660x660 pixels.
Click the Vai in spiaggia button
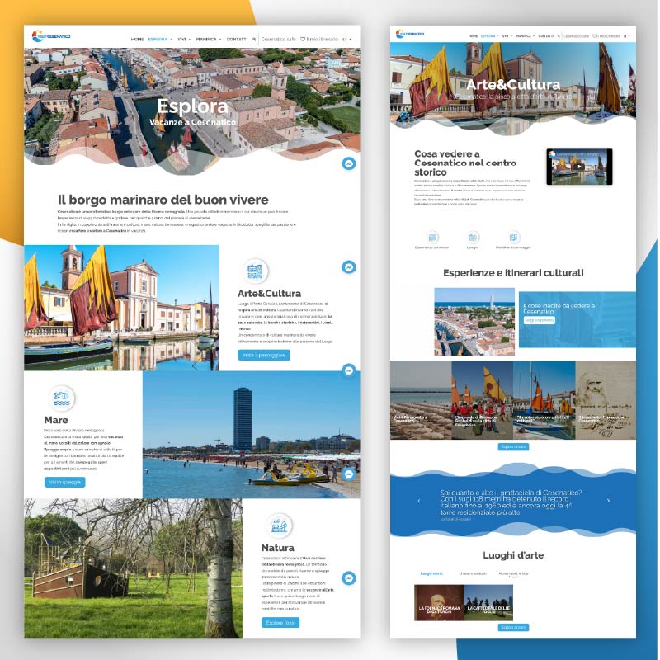point(65,482)
